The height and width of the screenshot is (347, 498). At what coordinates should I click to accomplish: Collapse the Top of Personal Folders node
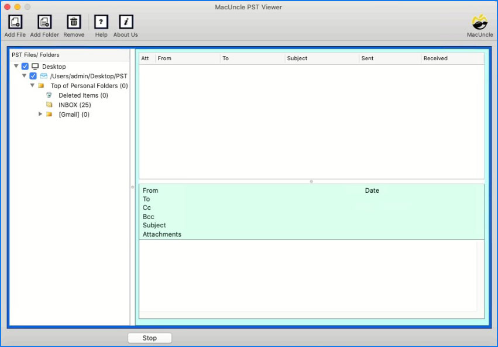pos(33,85)
